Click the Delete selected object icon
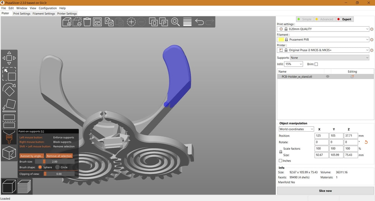375x201 pixels. click(x=77, y=22)
